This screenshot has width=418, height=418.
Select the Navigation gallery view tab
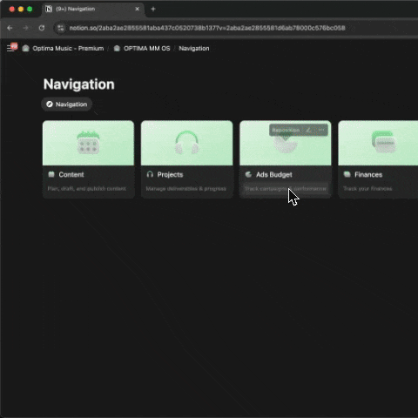click(67, 104)
